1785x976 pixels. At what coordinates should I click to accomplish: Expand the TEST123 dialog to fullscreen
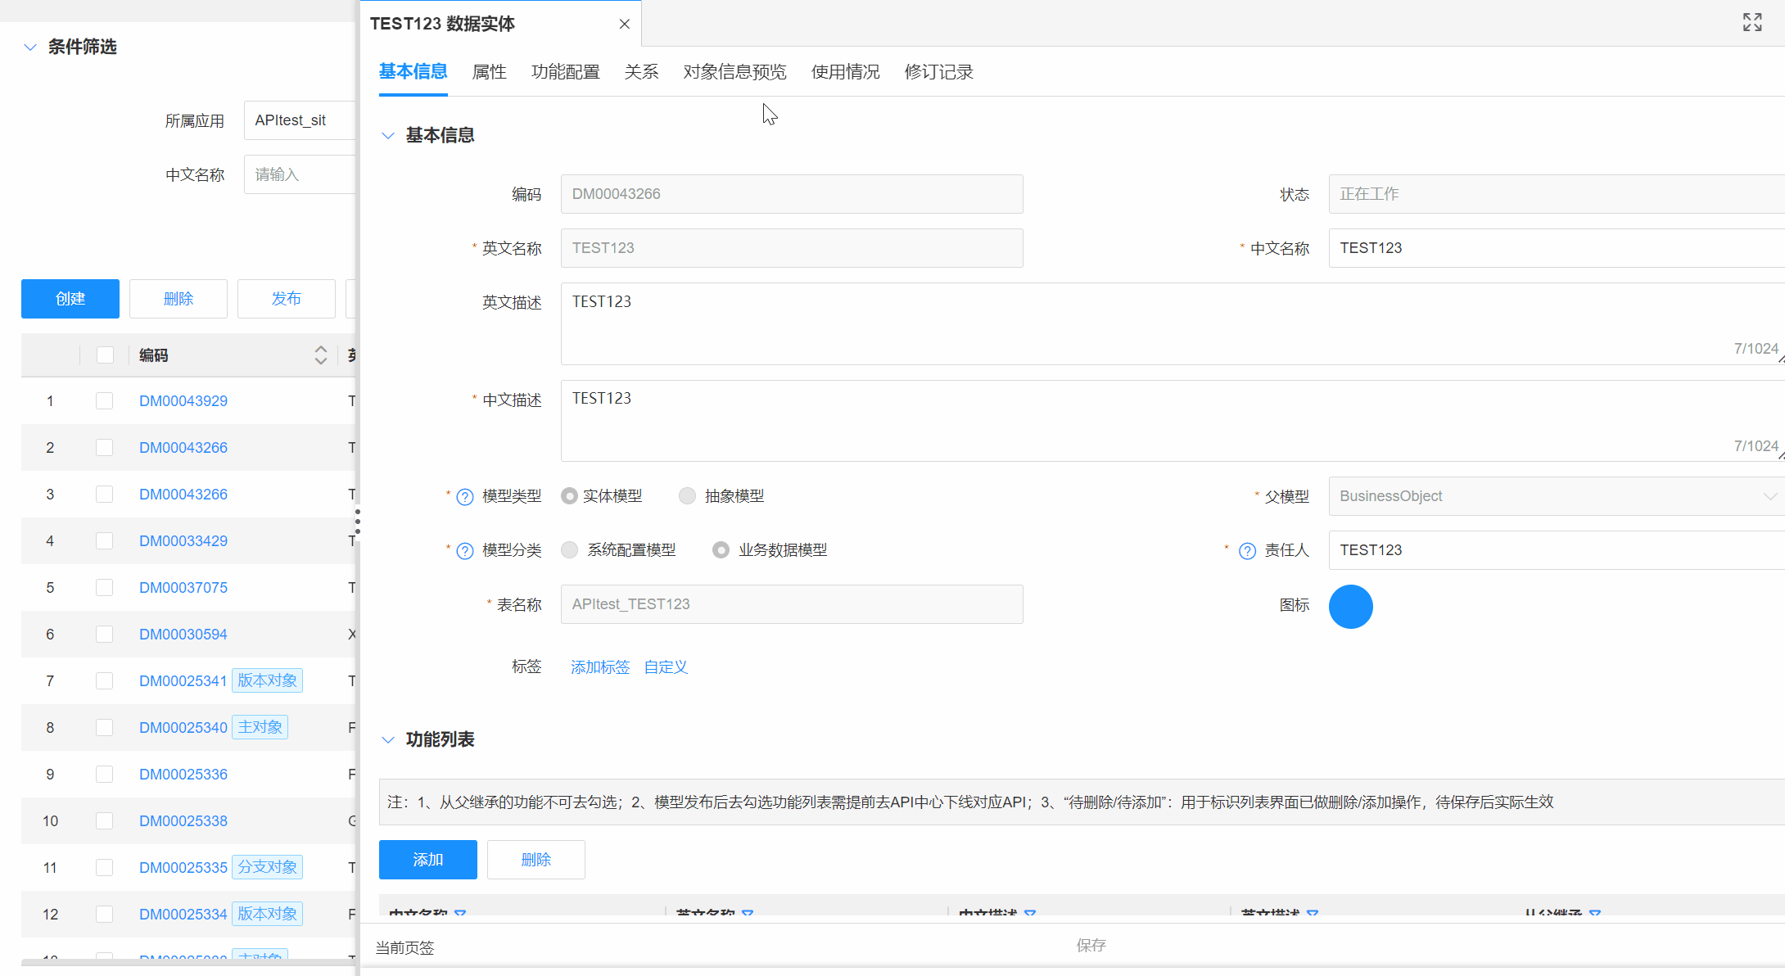coord(1751,22)
